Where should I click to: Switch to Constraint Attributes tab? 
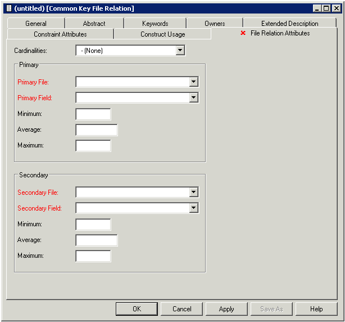click(x=60, y=34)
